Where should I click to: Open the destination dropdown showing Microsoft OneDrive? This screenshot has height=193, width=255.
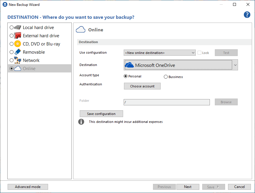pyautogui.click(x=181, y=65)
